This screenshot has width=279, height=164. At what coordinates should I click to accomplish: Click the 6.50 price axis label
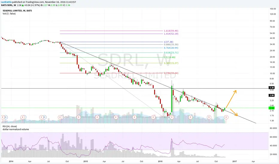(272, 84)
